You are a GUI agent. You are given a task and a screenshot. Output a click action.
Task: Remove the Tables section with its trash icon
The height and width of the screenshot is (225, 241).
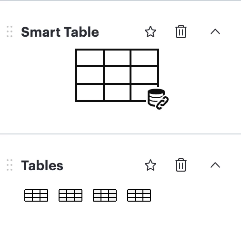pos(181,165)
